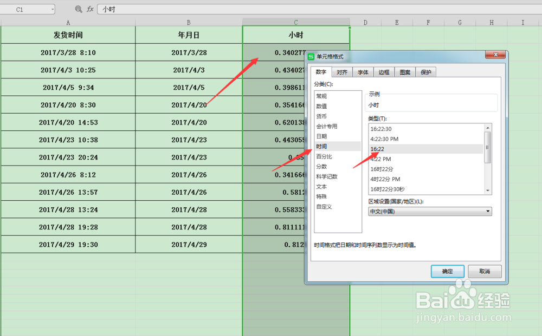Screen dimensions: 542x336
Task: Switch to the 字体 tab
Action: [362, 71]
